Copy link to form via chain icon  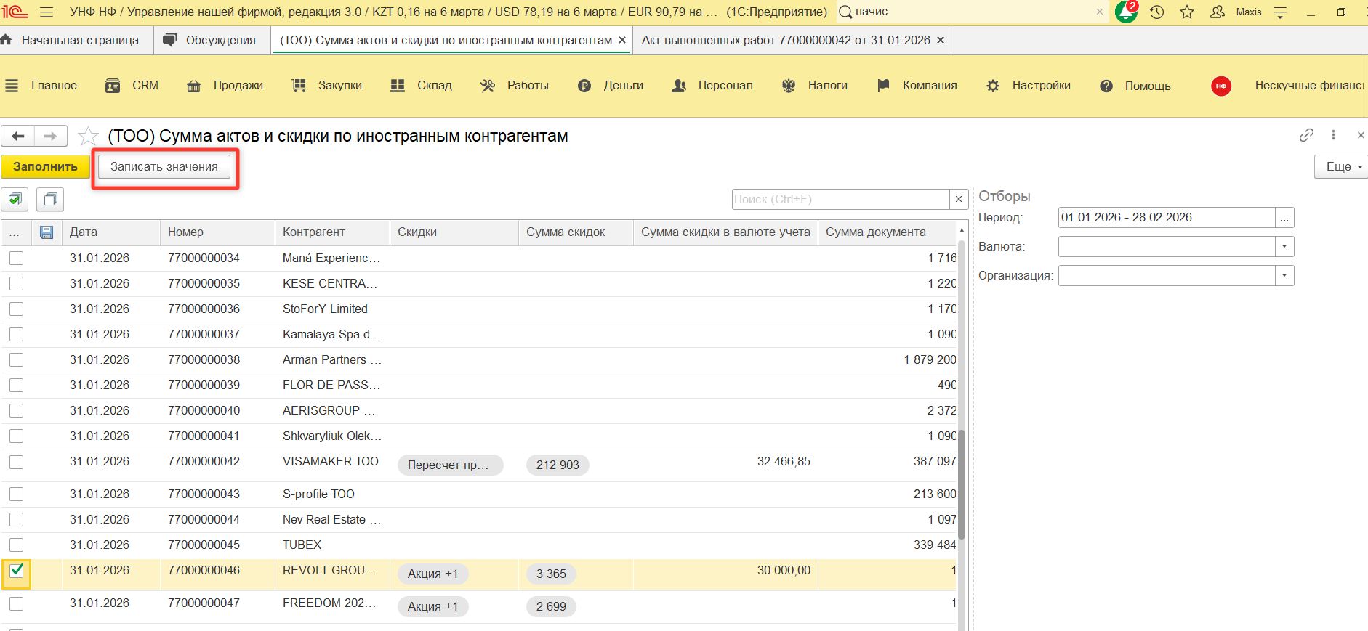coord(1306,135)
